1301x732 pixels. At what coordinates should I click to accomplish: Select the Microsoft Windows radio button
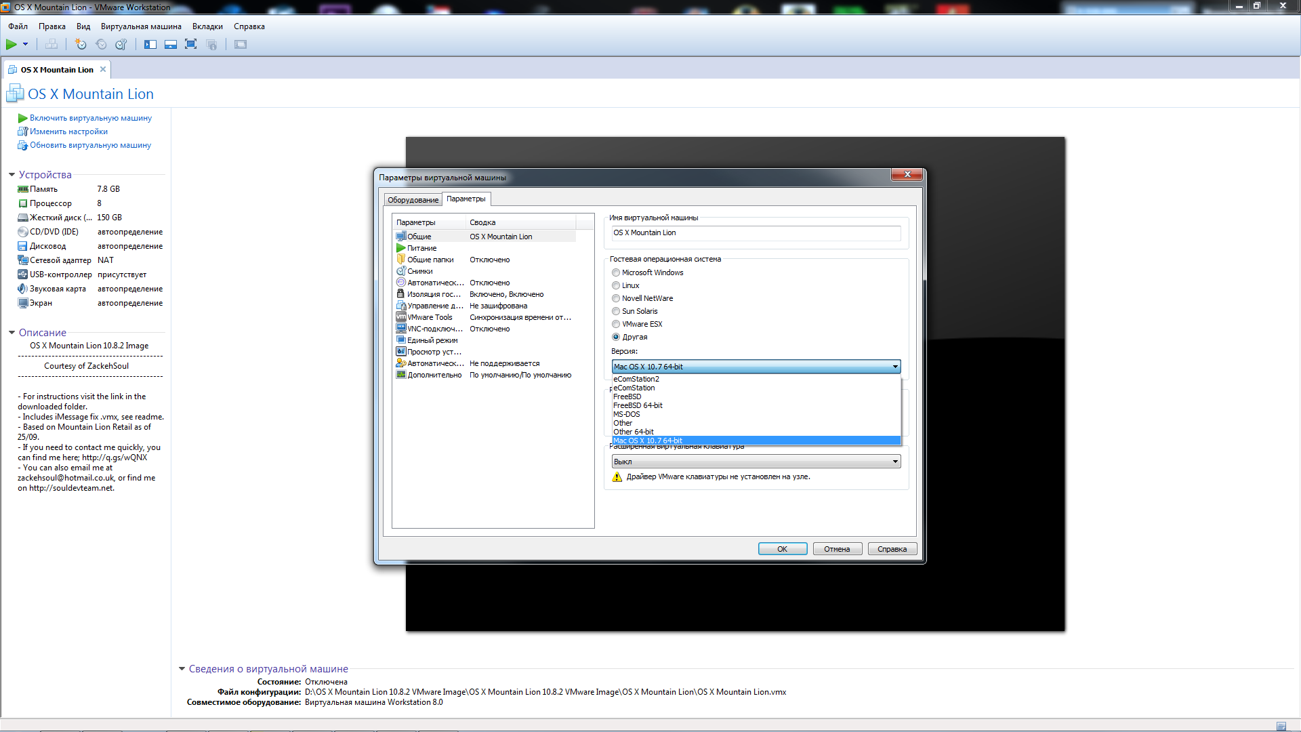[x=616, y=272]
